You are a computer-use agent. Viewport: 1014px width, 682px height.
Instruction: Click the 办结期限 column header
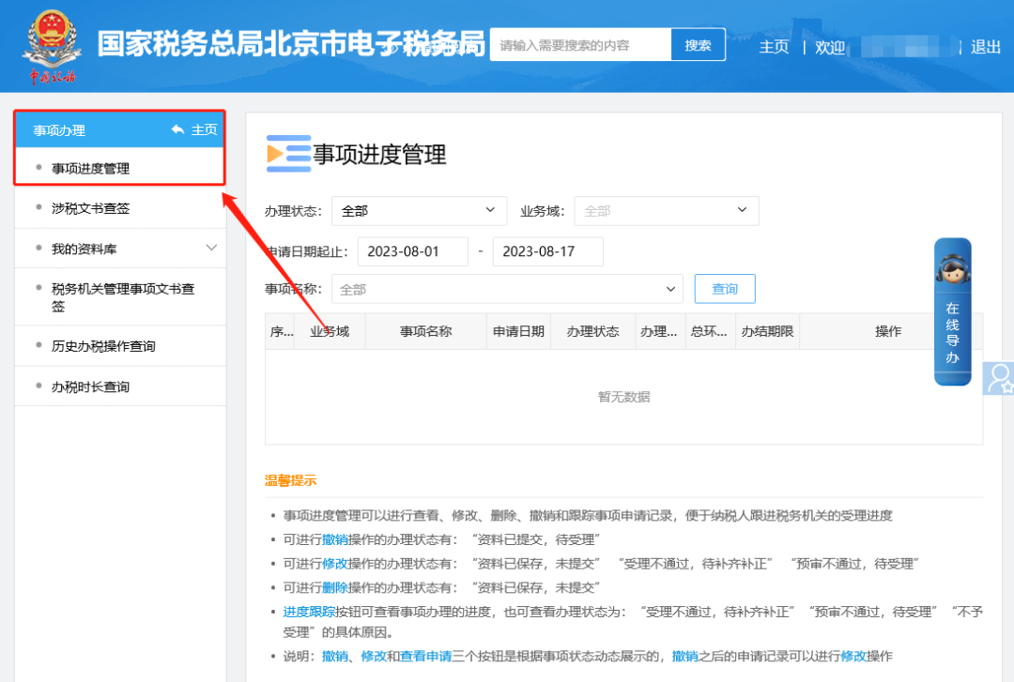click(x=768, y=332)
